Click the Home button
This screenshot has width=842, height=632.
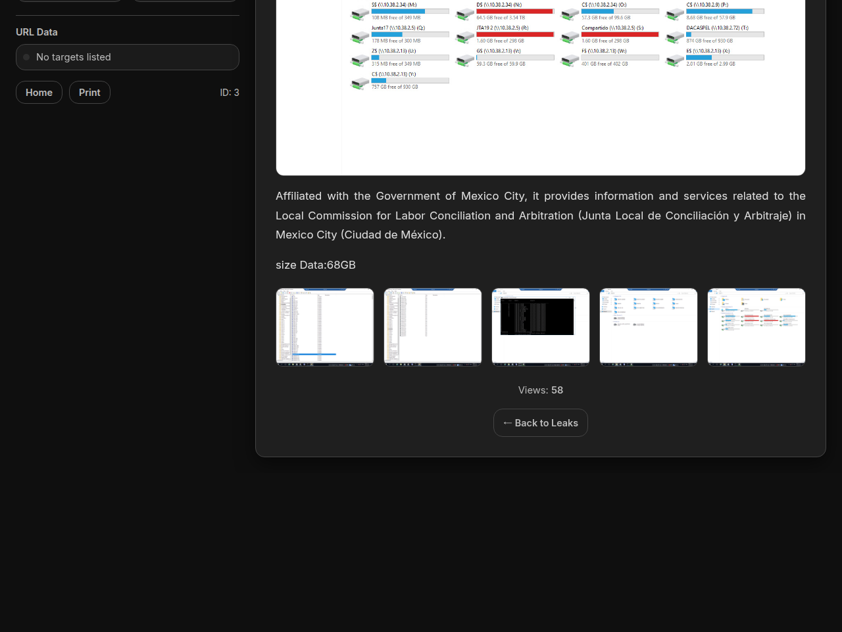(39, 93)
